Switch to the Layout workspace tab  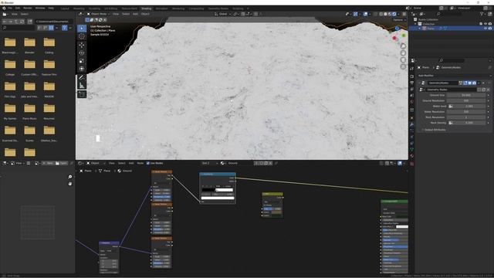point(65,8)
